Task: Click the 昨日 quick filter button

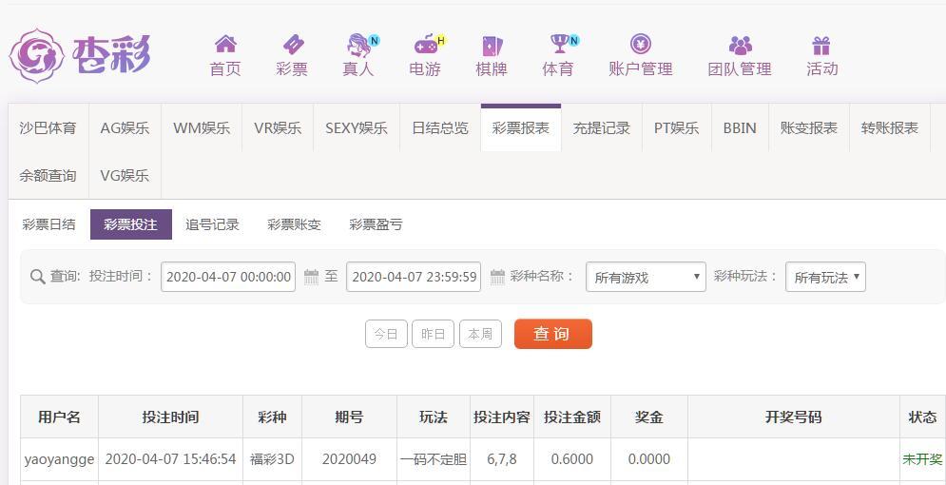Action: [433, 334]
